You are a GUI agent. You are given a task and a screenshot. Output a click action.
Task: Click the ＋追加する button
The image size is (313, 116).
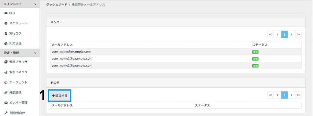coord(60,96)
